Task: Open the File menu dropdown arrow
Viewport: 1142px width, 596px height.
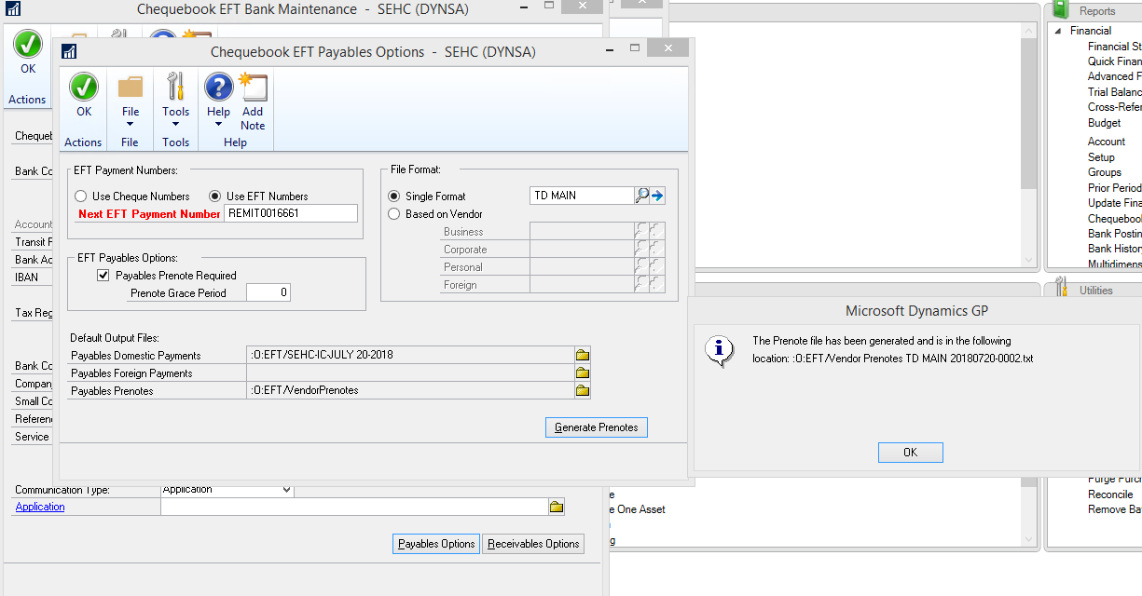Action: [x=130, y=122]
